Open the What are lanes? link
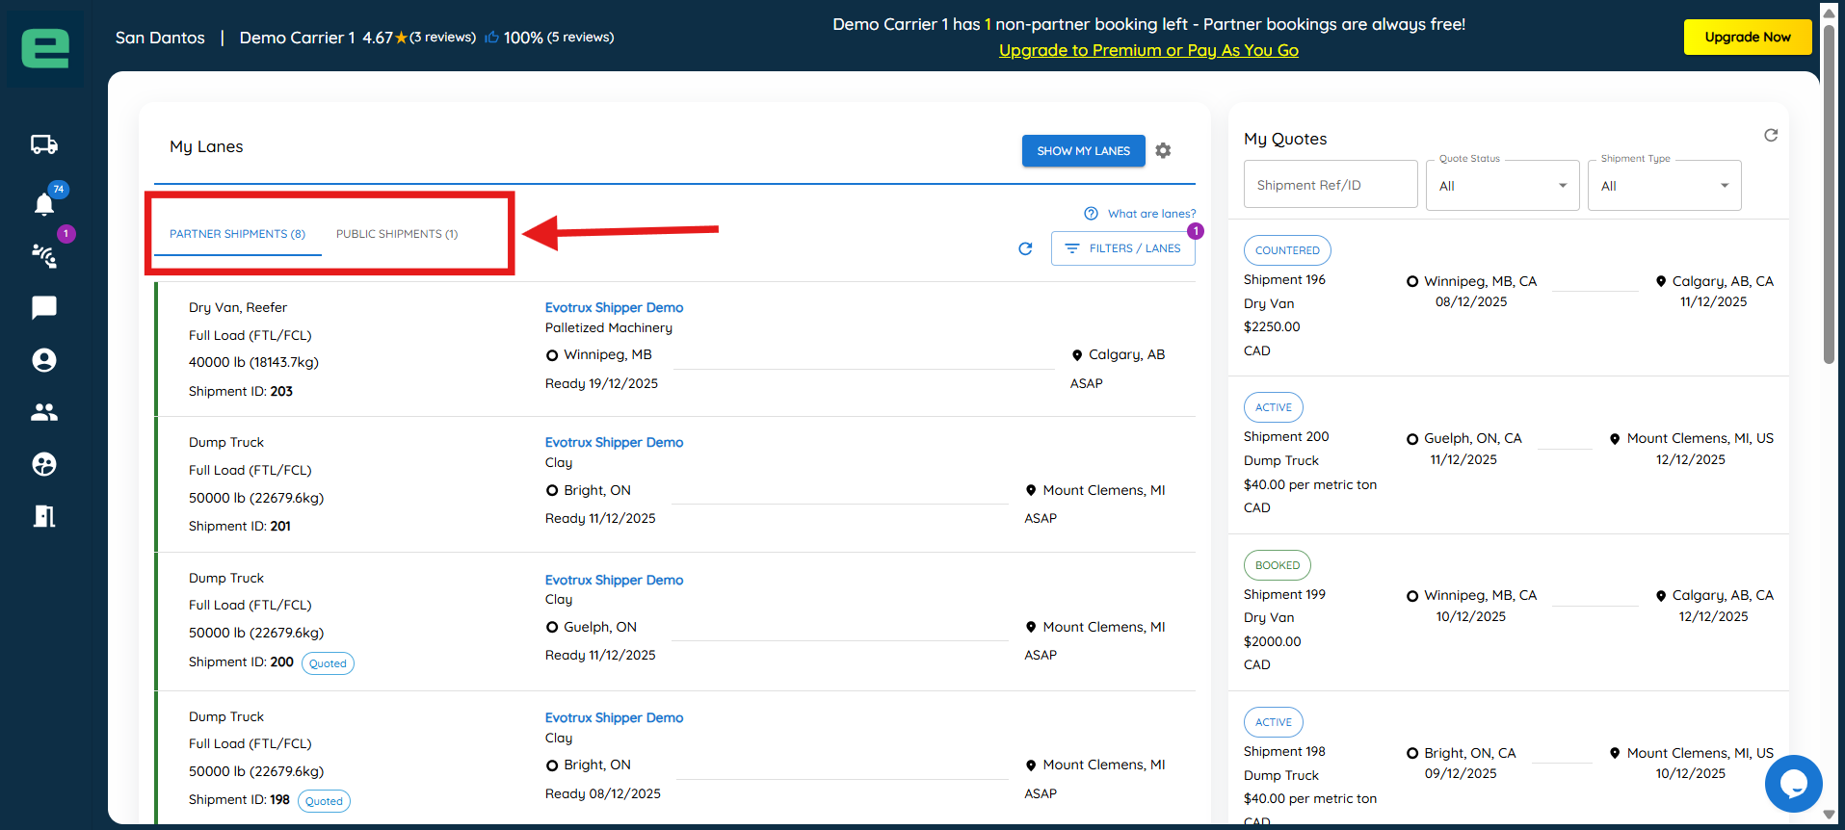 point(1151,214)
